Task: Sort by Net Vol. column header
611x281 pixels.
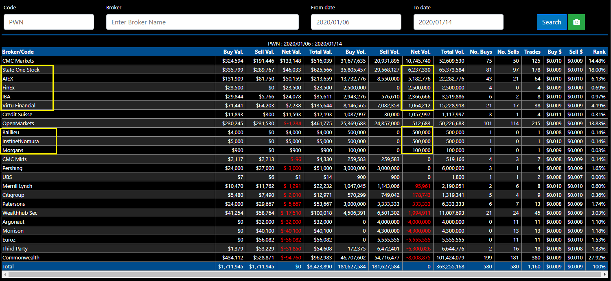Action: (420, 52)
